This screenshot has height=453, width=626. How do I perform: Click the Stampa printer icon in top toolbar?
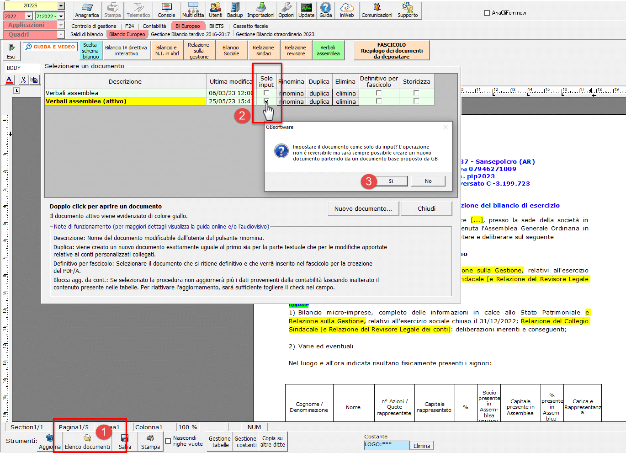(x=112, y=10)
